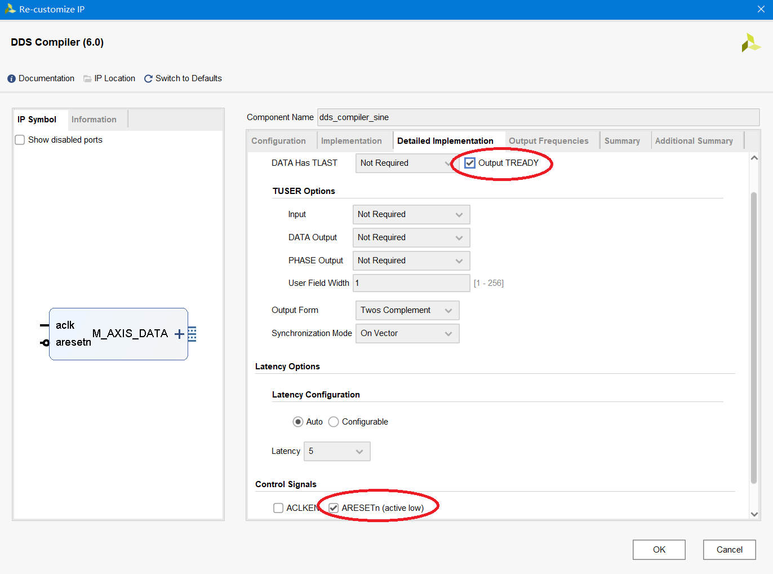Screen dimensions: 773x574
Task: Click the Vivado icon in title bar
Action: 10,9
